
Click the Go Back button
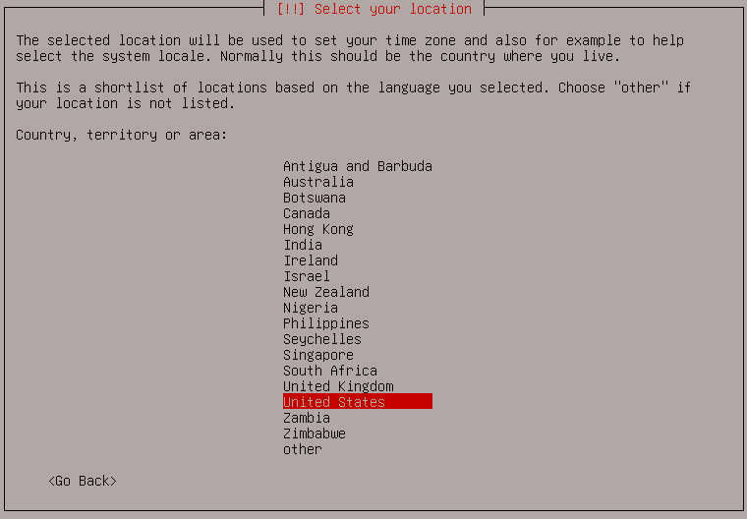[83, 481]
